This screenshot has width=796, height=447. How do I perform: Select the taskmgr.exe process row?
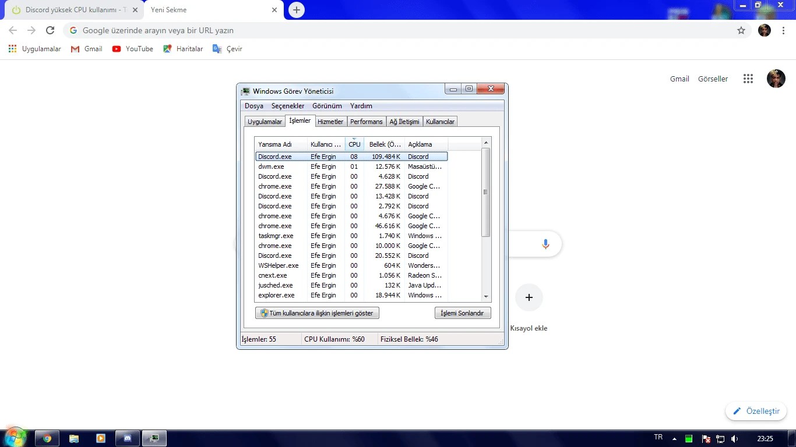tap(351, 236)
